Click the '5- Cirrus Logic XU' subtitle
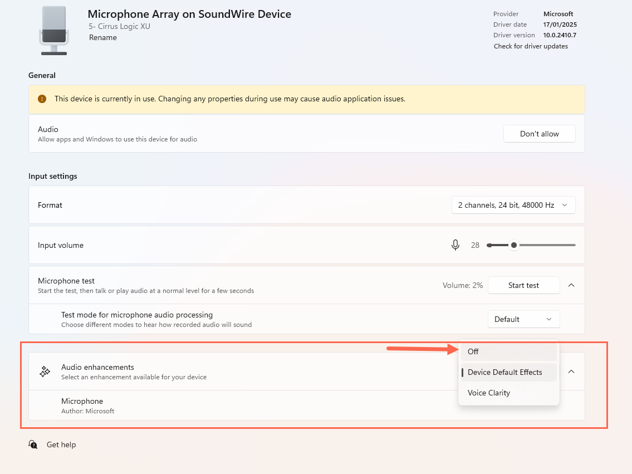This screenshot has width=632, height=474. point(119,27)
